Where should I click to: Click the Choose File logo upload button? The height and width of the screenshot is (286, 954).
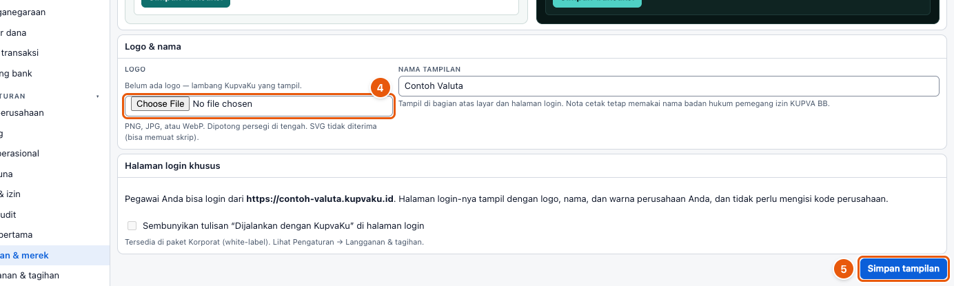tap(160, 104)
